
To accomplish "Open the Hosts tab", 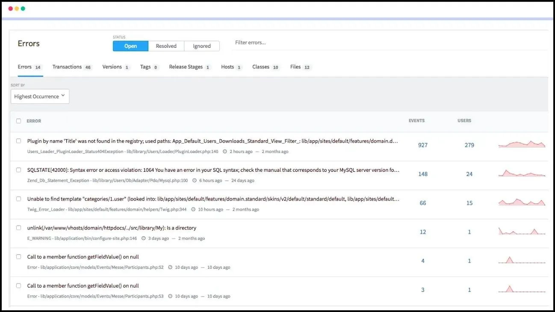I will [x=232, y=67].
